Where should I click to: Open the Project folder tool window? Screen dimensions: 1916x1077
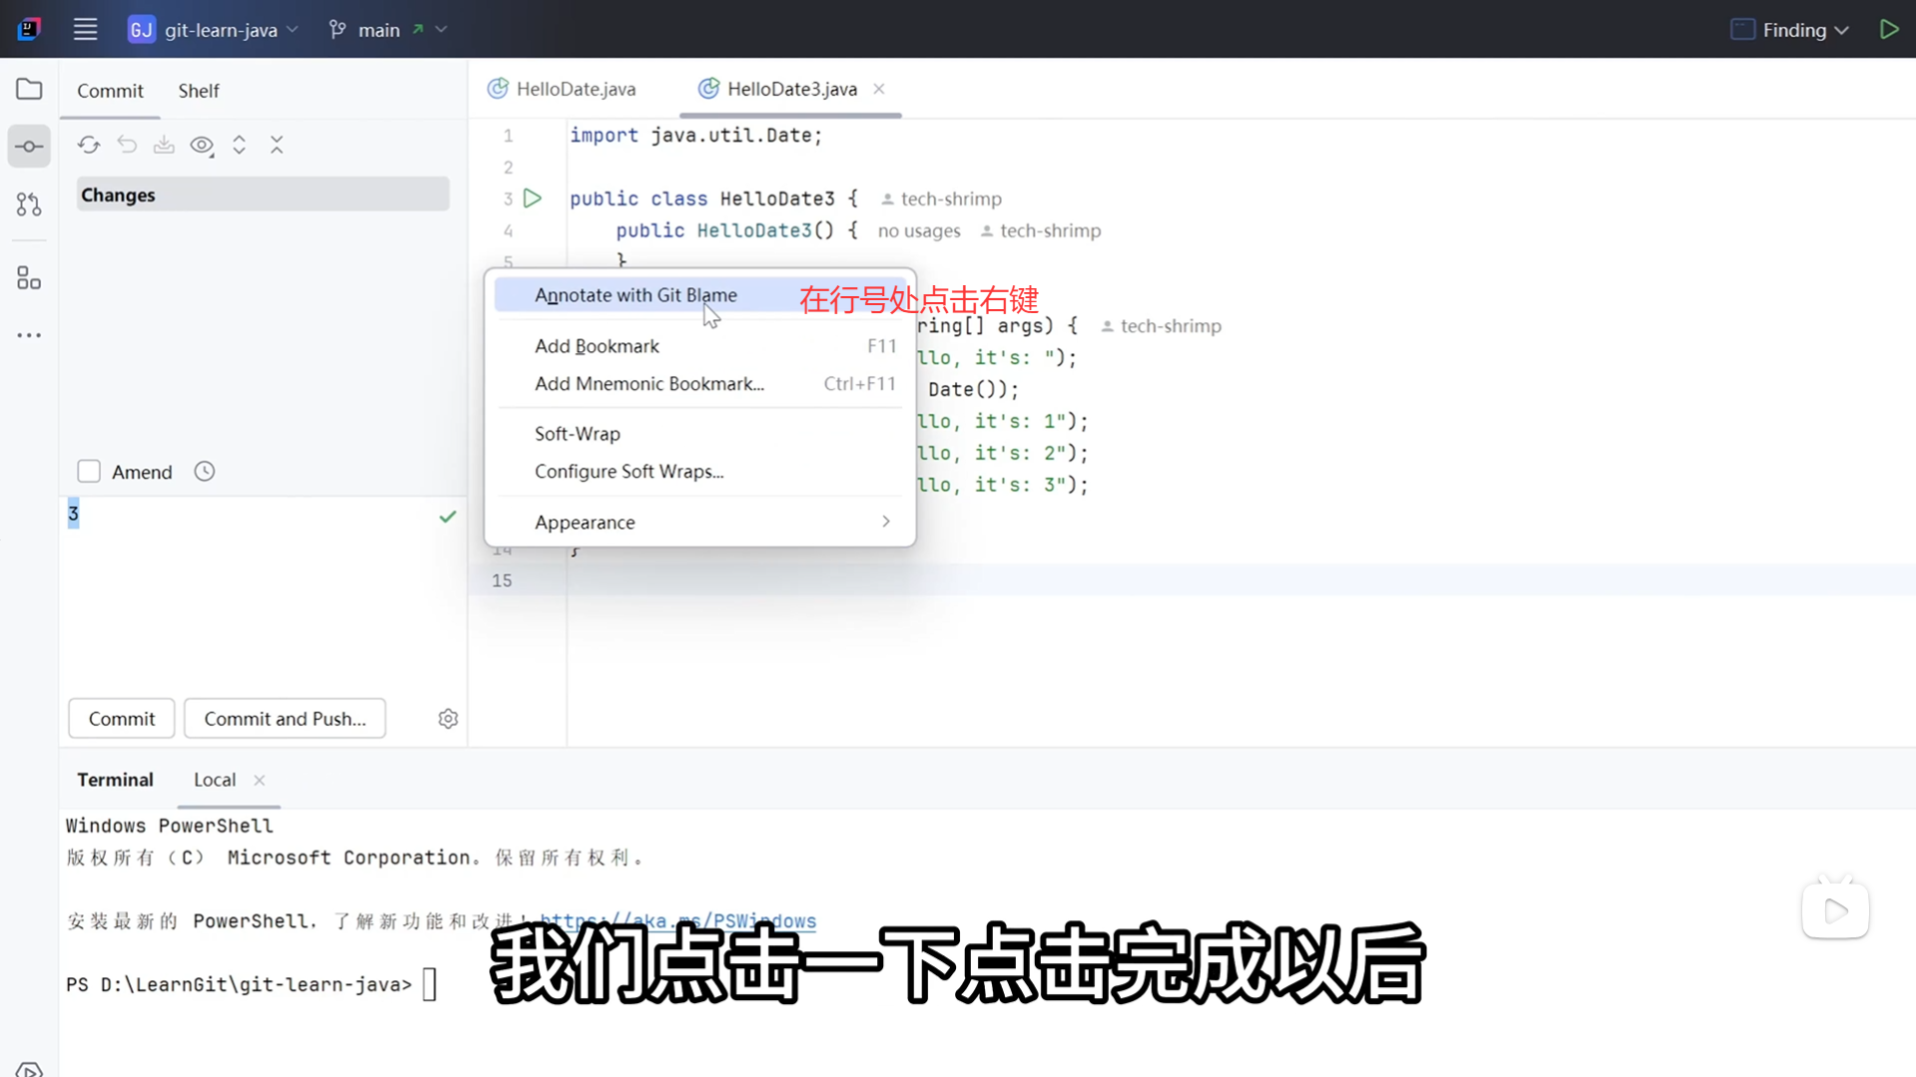29,90
